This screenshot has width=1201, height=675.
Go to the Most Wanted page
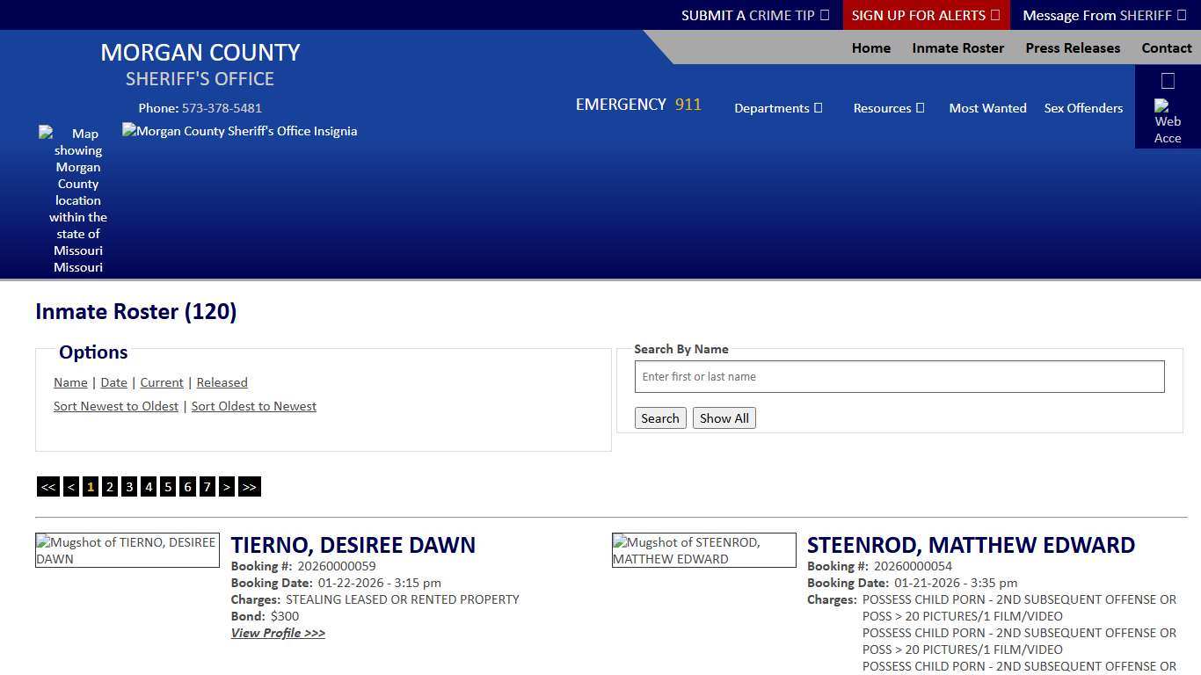(x=987, y=107)
